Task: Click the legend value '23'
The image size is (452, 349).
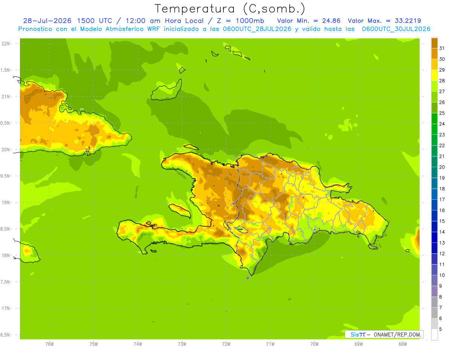Action: click(x=442, y=135)
